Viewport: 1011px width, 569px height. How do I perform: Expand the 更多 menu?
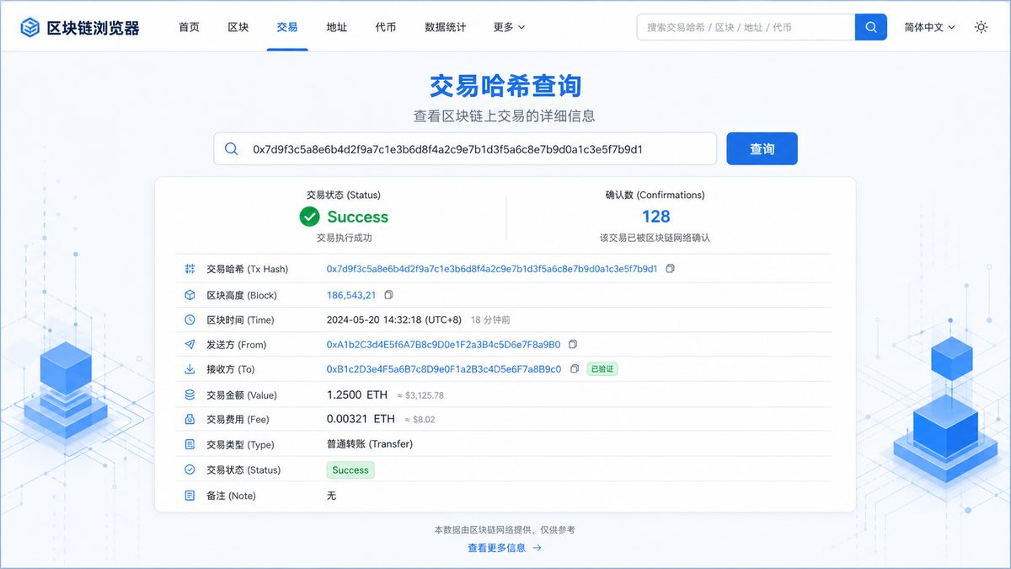pyautogui.click(x=509, y=27)
